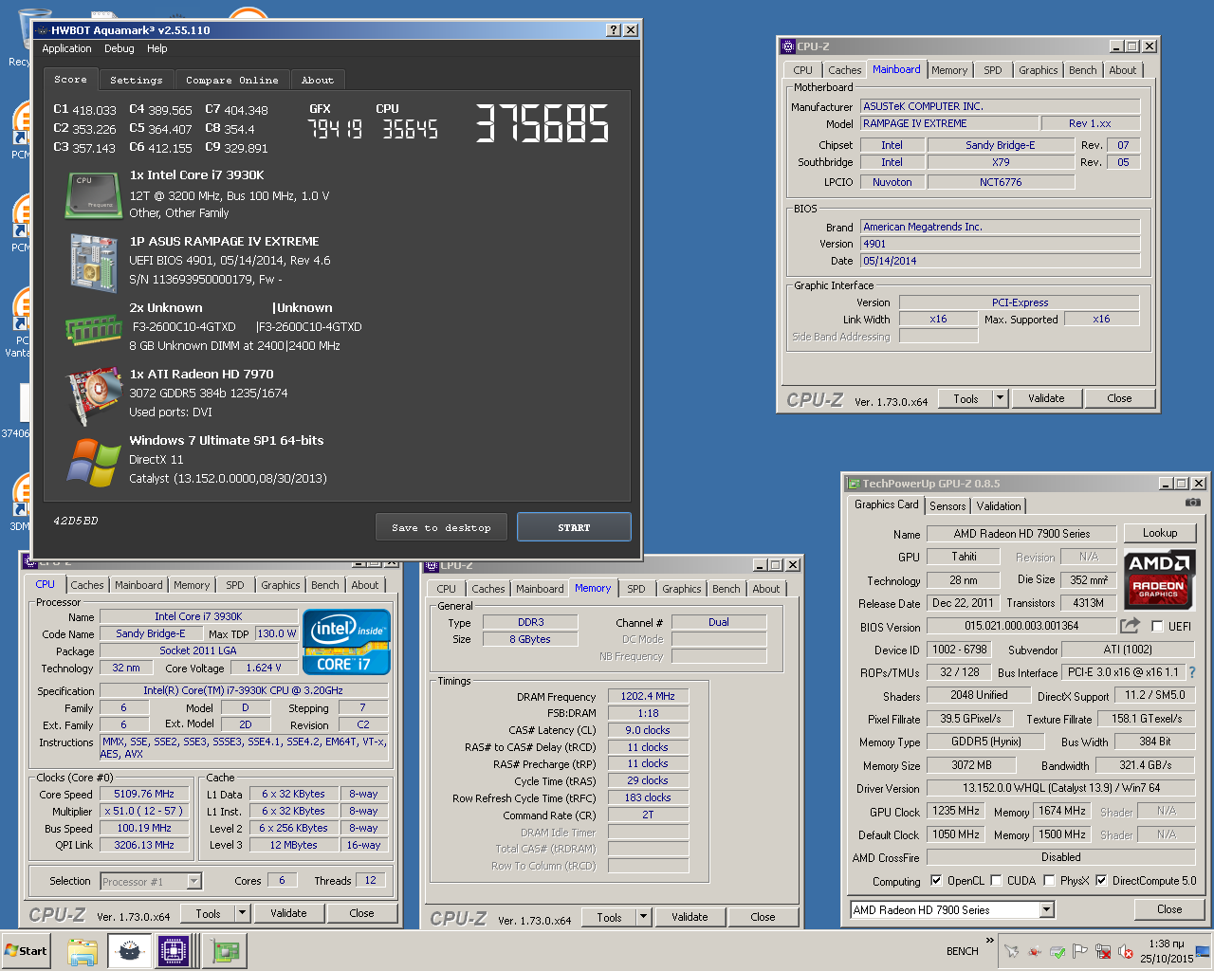
Task: Click the total score 375685
Action: (543, 123)
